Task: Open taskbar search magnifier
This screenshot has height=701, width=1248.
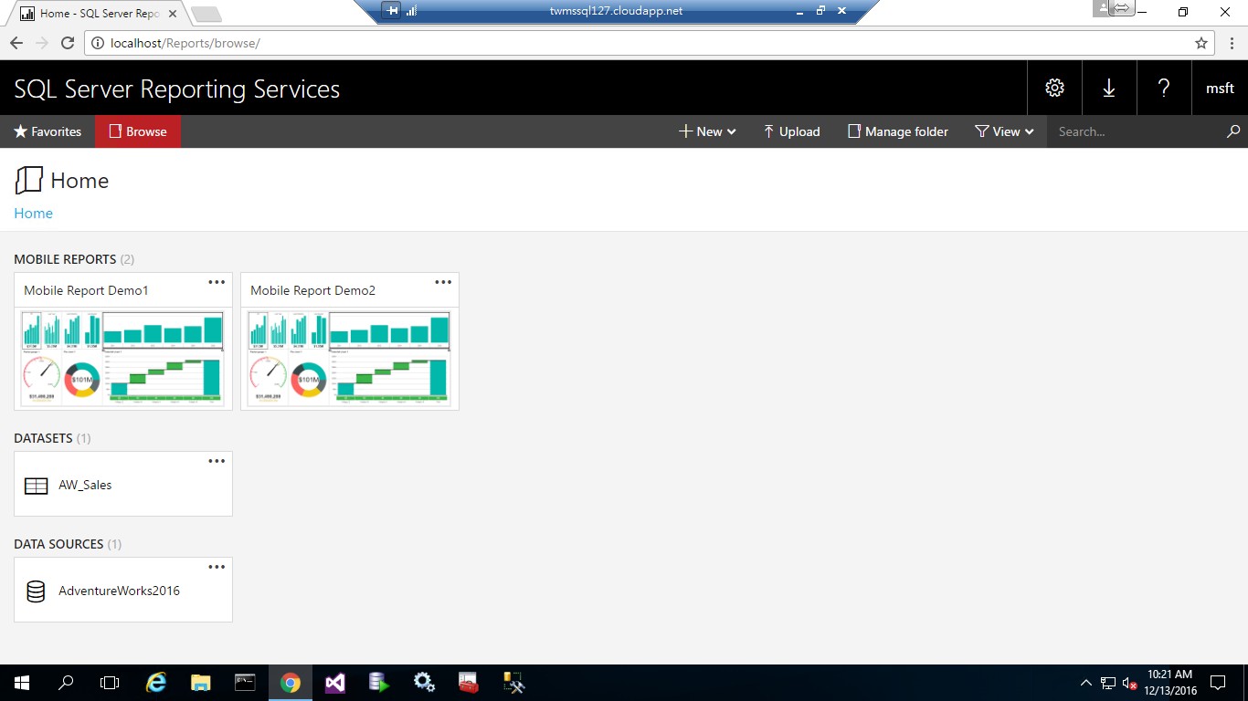Action: click(66, 683)
